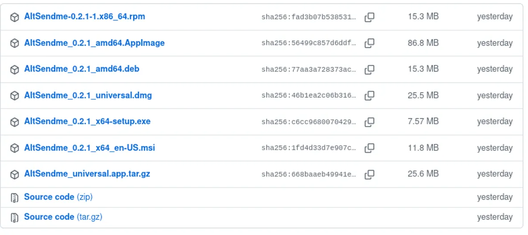Screen dimensions: 528x235
Task: Download the Source code tar.gz archive
Action: (49, 217)
